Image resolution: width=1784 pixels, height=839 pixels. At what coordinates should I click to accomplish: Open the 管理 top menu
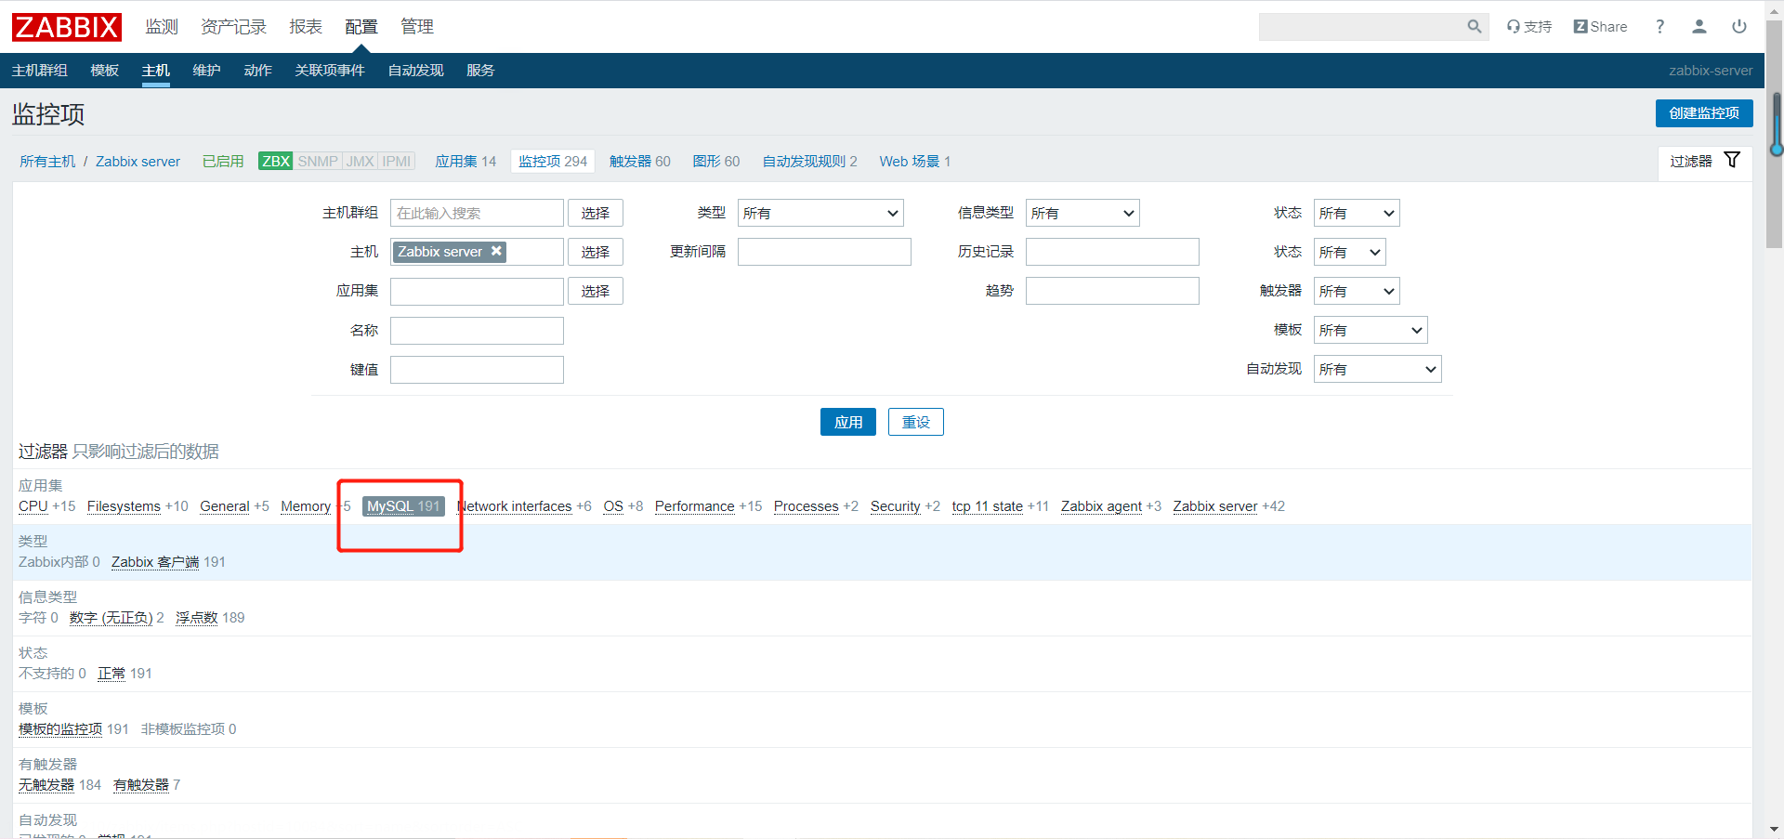pos(417,27)
